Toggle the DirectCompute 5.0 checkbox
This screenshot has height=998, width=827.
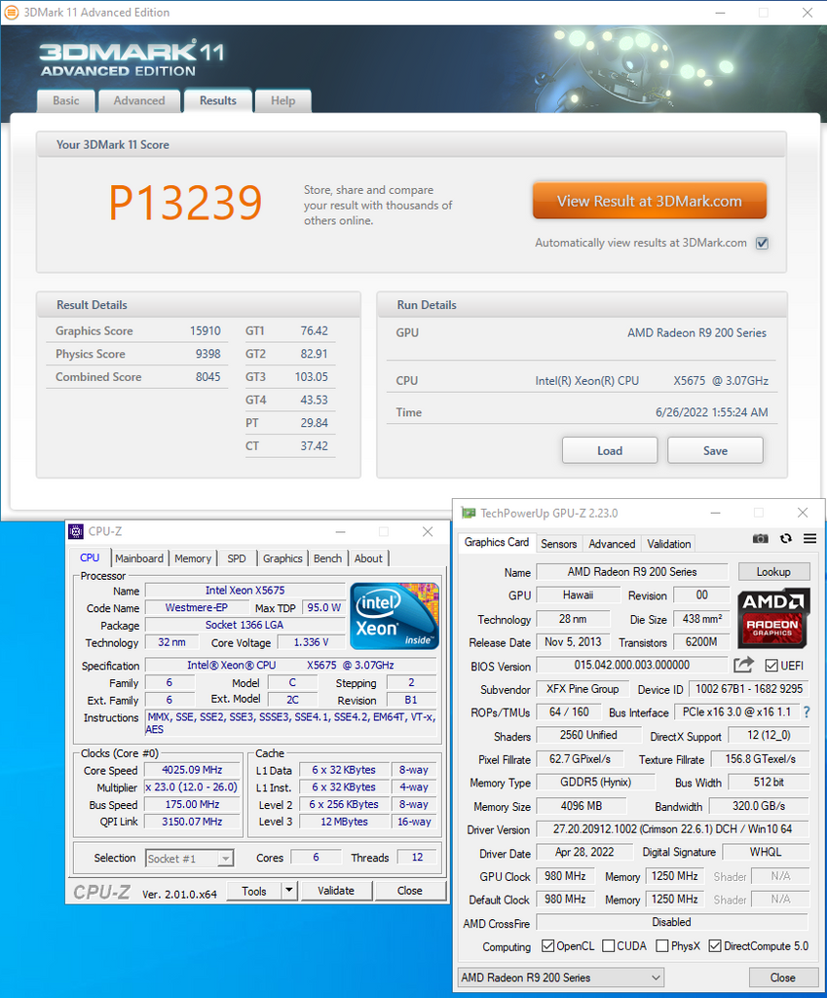pyautogui.click(x=715, y=945)
